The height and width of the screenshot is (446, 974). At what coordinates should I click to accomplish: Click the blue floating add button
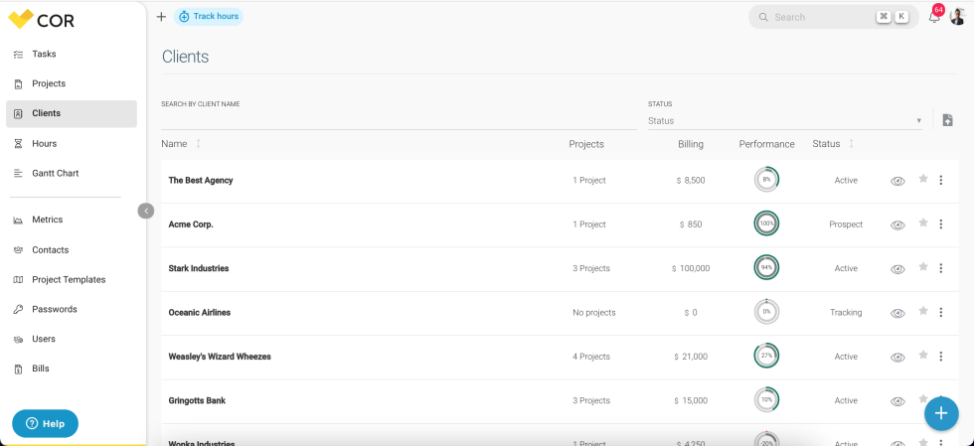coord(940,412)
